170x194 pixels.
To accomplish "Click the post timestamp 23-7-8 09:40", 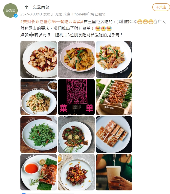I will tap(31, 14).
